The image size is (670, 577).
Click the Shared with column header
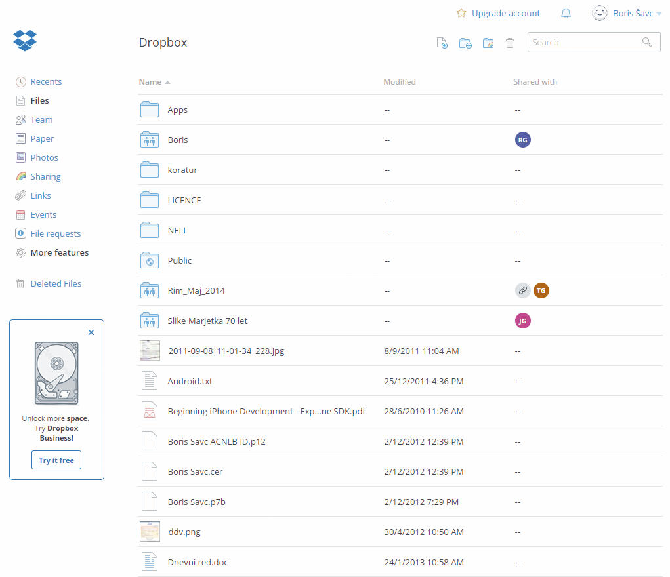click(535, 81)
